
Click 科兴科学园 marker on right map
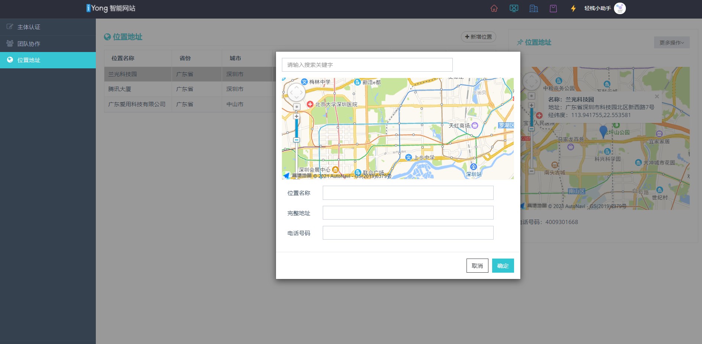[x=607, y=152]
